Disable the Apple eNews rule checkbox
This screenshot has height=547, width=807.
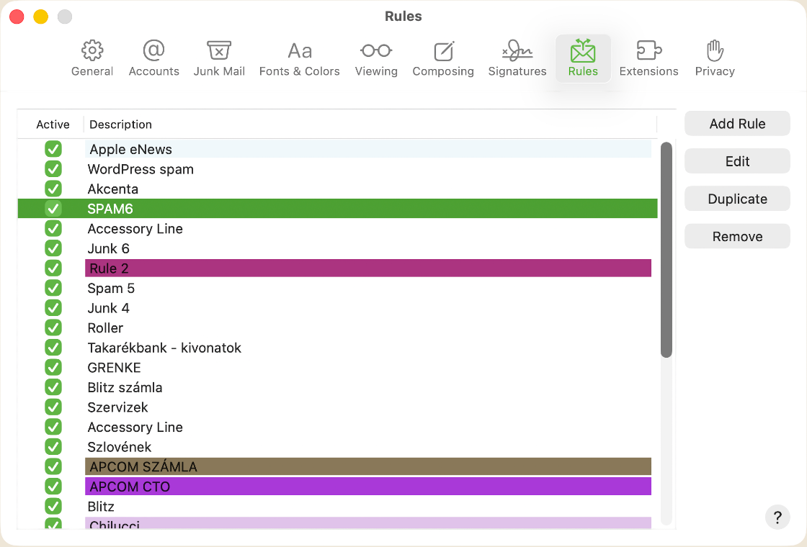[x=53, y=149]
